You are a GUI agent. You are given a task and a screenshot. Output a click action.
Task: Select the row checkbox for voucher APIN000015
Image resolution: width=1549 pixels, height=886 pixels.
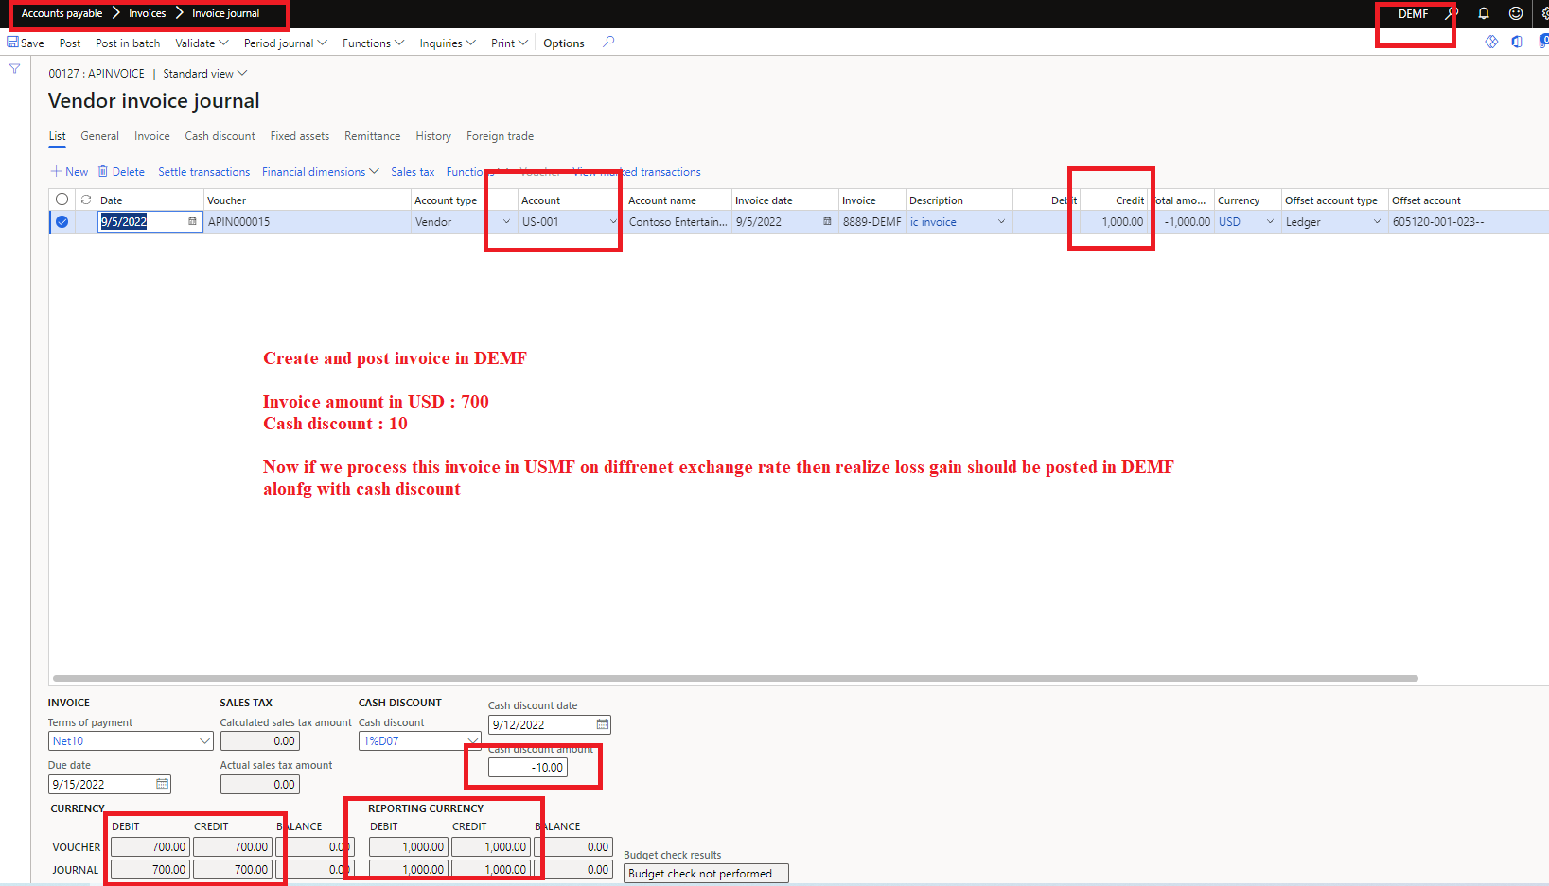coord(61,221)
